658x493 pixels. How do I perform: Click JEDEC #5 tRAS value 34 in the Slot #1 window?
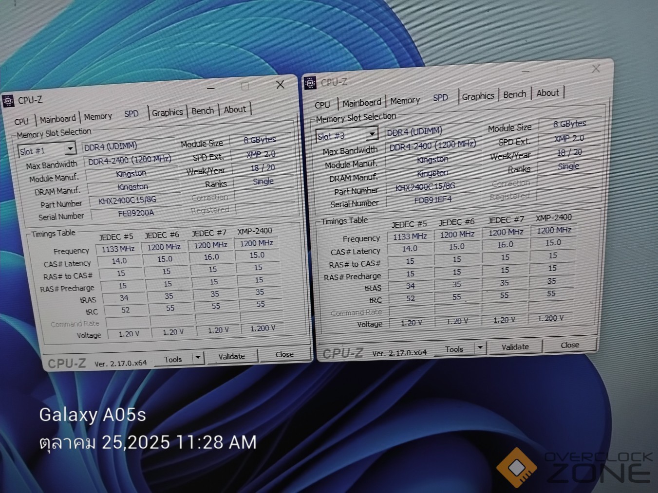coord(124,298)
